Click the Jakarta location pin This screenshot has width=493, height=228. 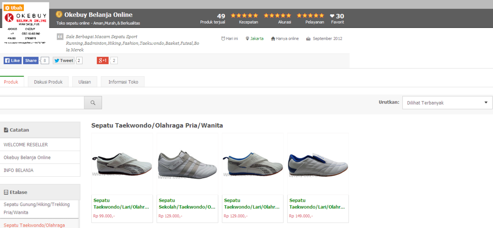pos(247,39)
